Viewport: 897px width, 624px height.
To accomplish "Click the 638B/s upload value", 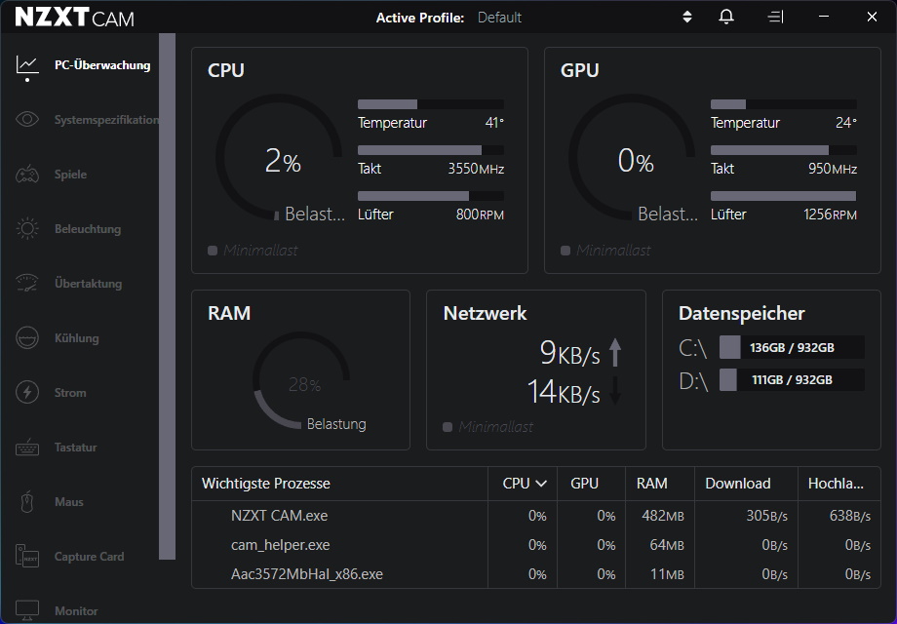I will pyautogui.click(x=850, y=516).
